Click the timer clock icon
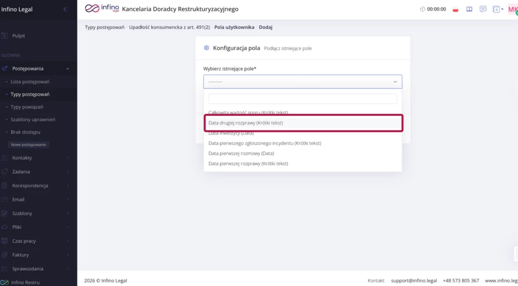The width and height of the screenshot is (518, 286). 422,9
